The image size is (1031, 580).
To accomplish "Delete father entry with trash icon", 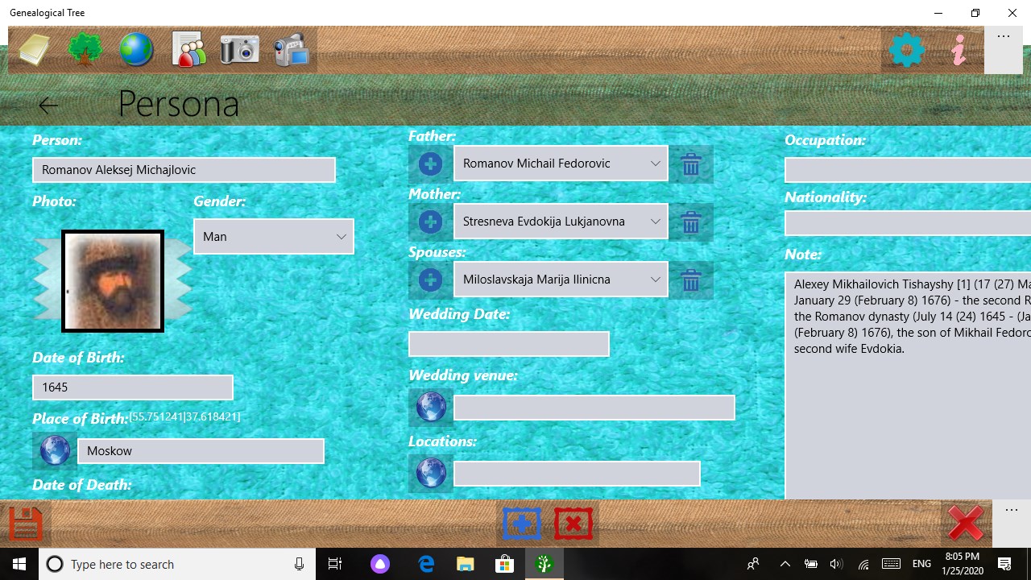I will point(691,164).
